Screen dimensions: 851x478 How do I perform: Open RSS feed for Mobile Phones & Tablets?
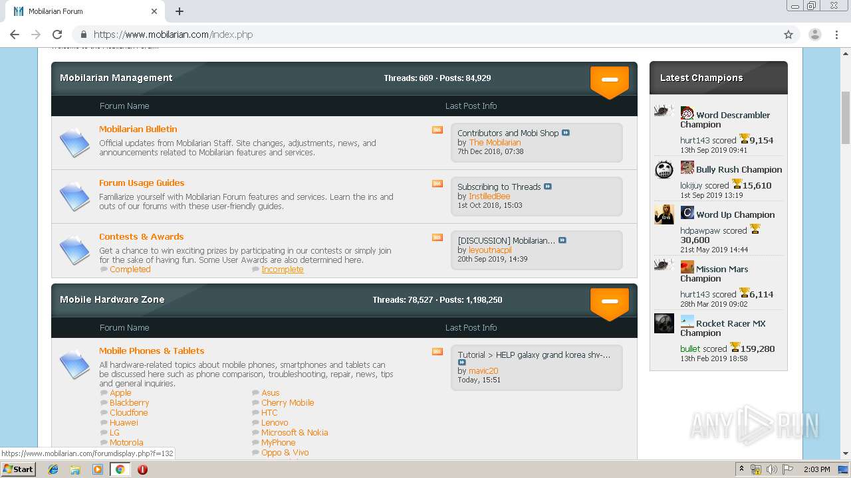pyautogui.click(x=437, y=352)
